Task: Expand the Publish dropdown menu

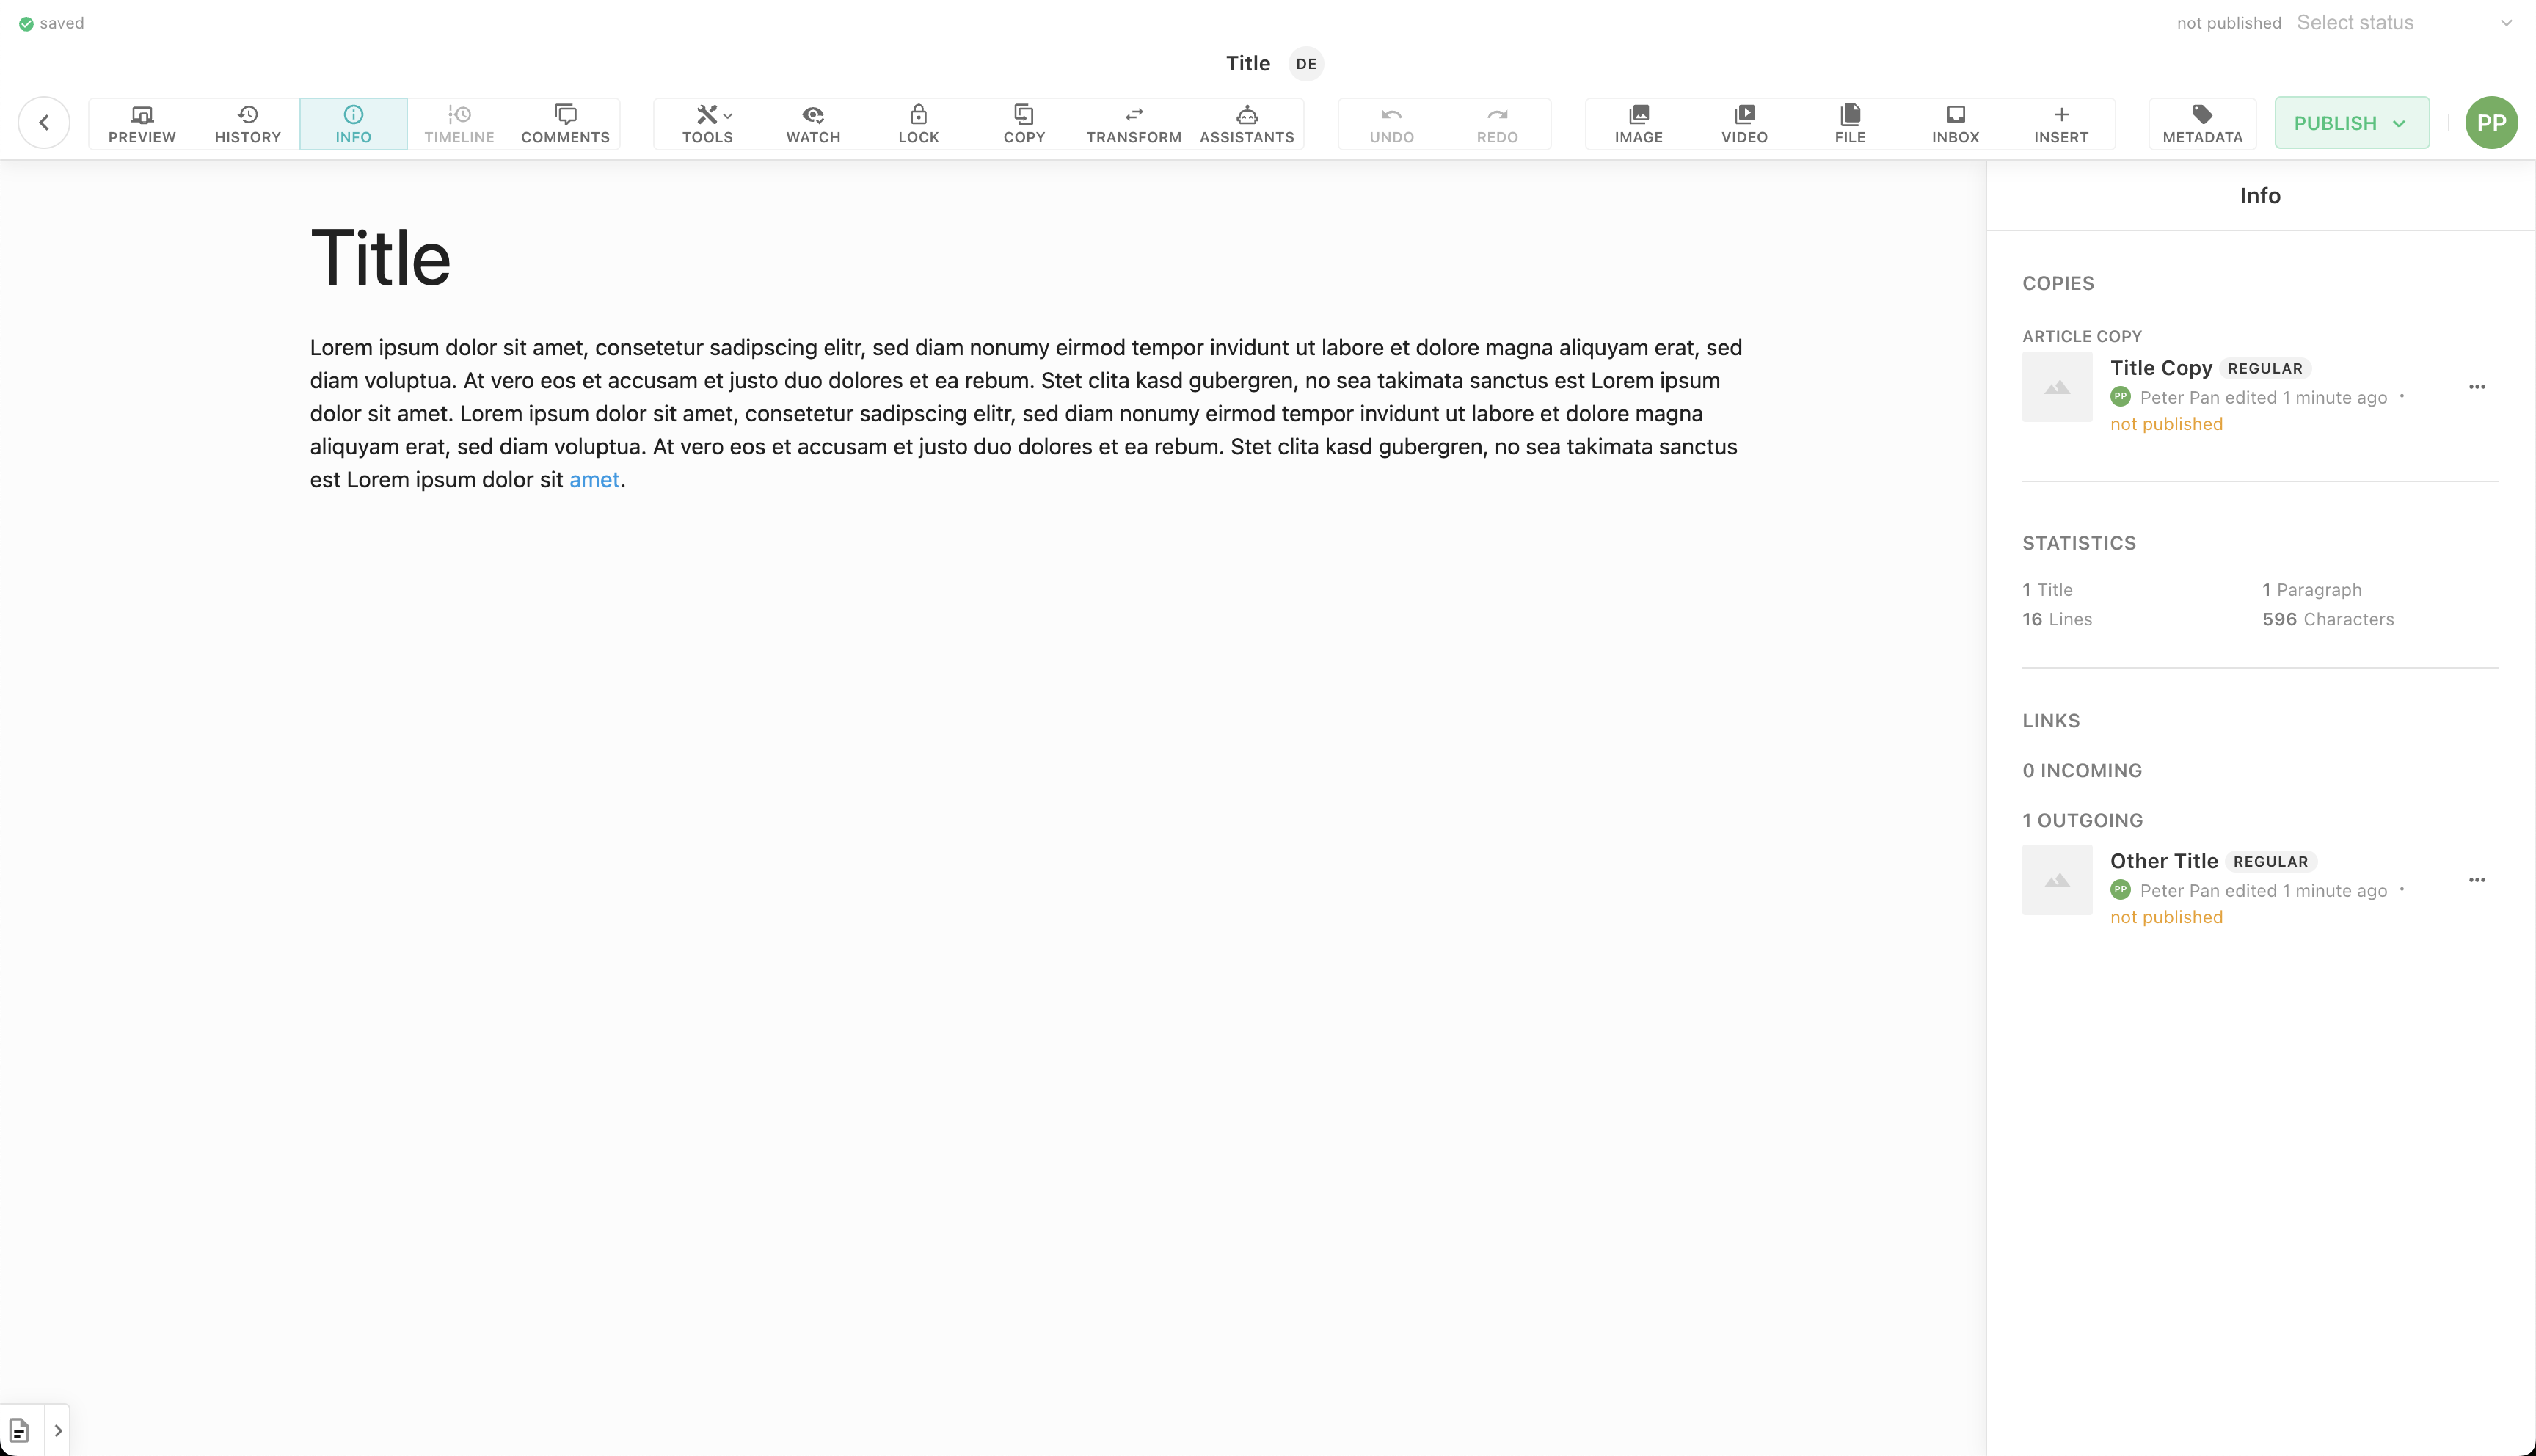Action: click(x=2402, y=122)
